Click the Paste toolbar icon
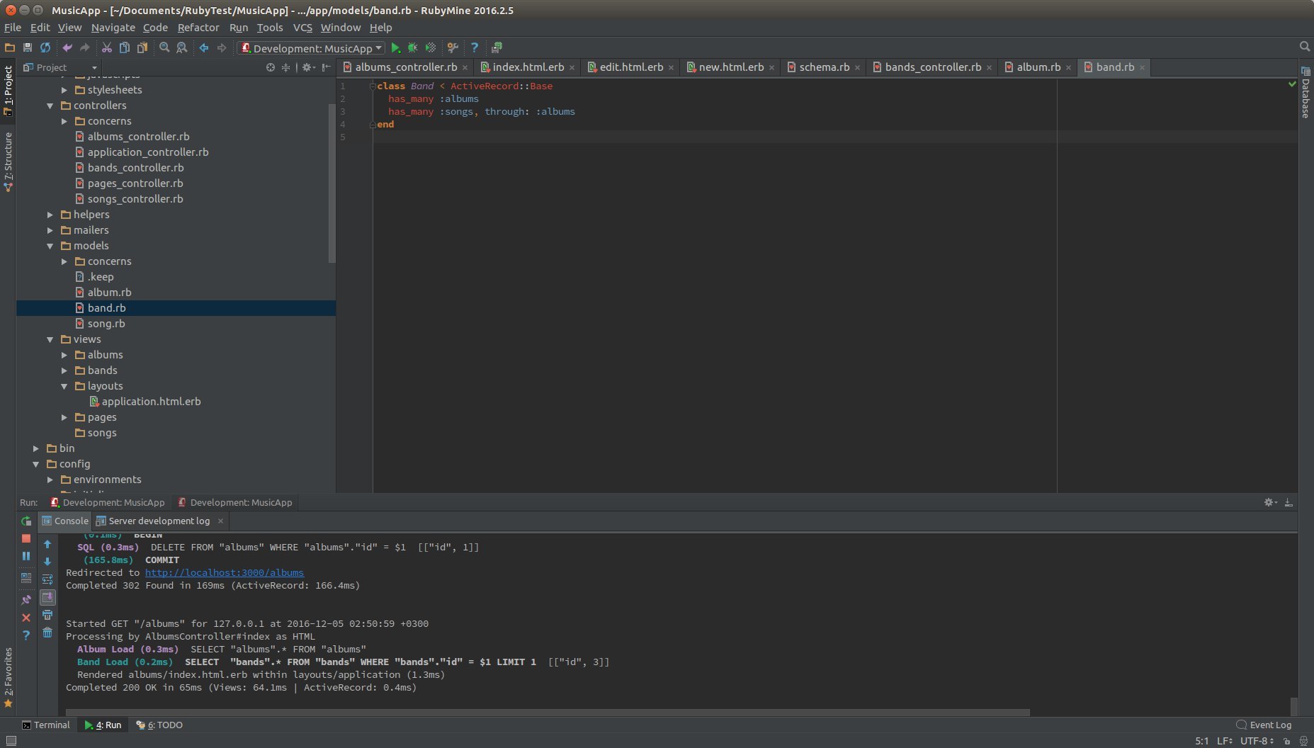 click(142, 47)
